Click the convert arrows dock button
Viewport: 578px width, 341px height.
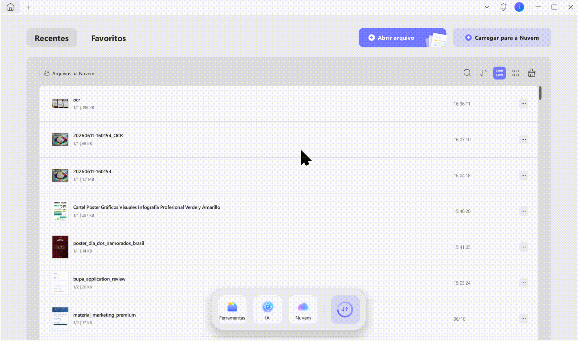pyautogui.click(x=345, y=310)
